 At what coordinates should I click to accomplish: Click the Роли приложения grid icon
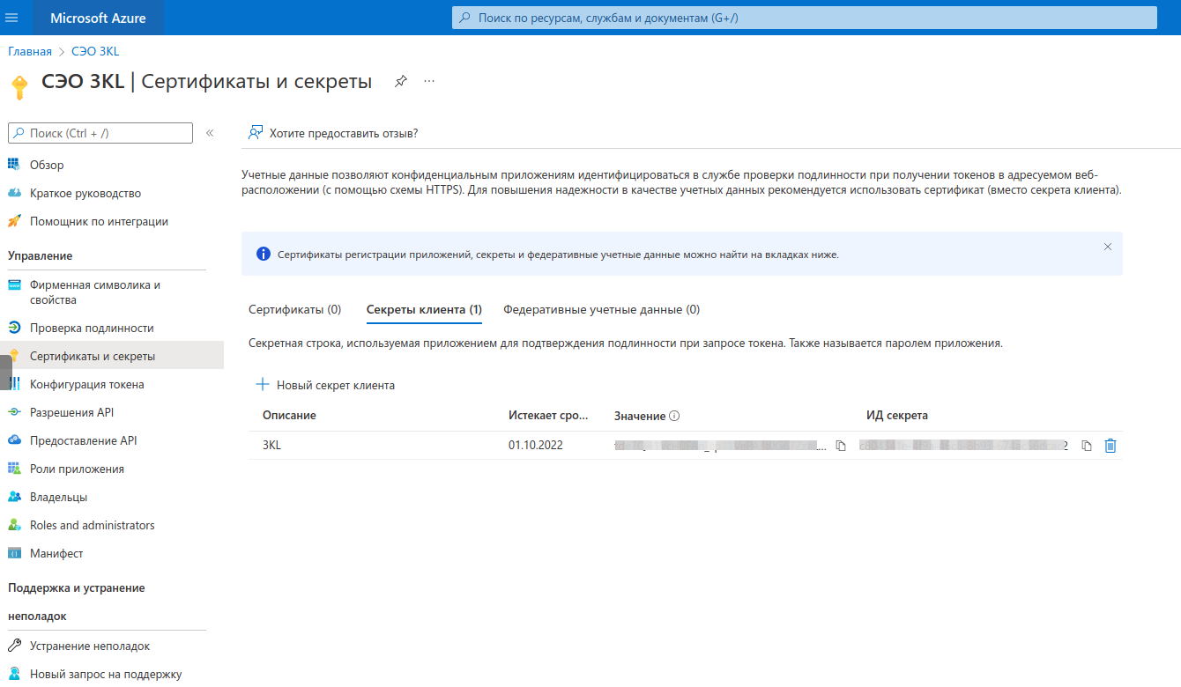coord(14,469)
